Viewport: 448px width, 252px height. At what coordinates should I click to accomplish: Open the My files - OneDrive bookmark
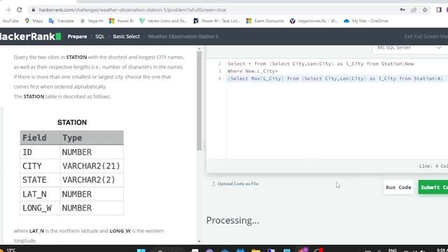click(x=366, y=21)
